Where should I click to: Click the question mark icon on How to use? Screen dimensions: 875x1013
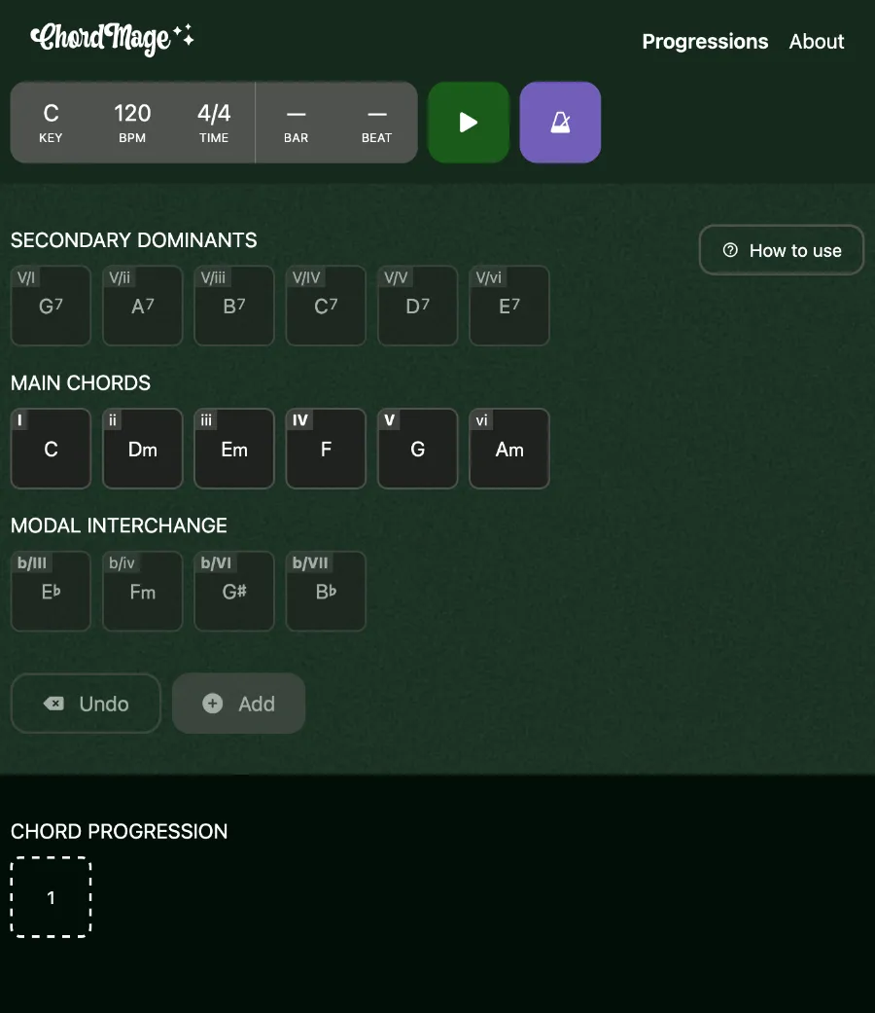730,250
